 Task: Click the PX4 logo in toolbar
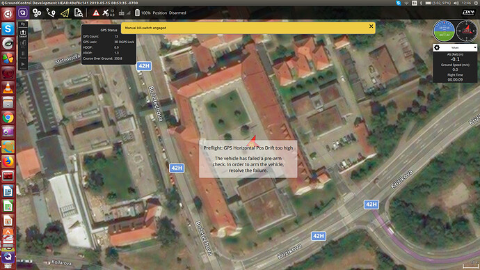pos(468,13)
